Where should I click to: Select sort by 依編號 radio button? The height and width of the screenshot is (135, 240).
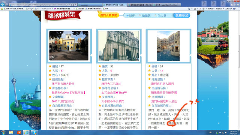click(x=140, y=15)
